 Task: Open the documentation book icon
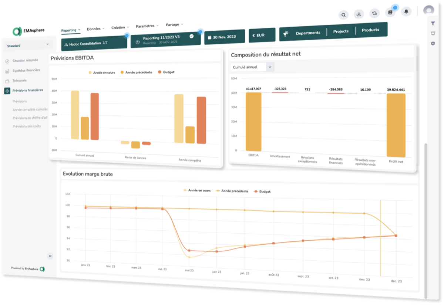(390, 13)
